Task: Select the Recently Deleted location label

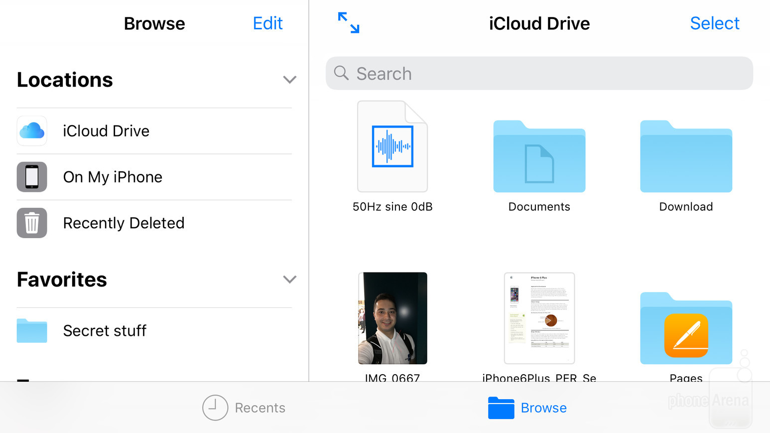Action: pyautogui.click(x=124, y=223)
